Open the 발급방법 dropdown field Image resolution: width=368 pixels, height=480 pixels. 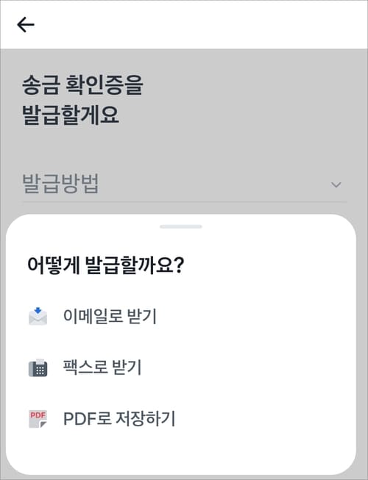point(185,184)
